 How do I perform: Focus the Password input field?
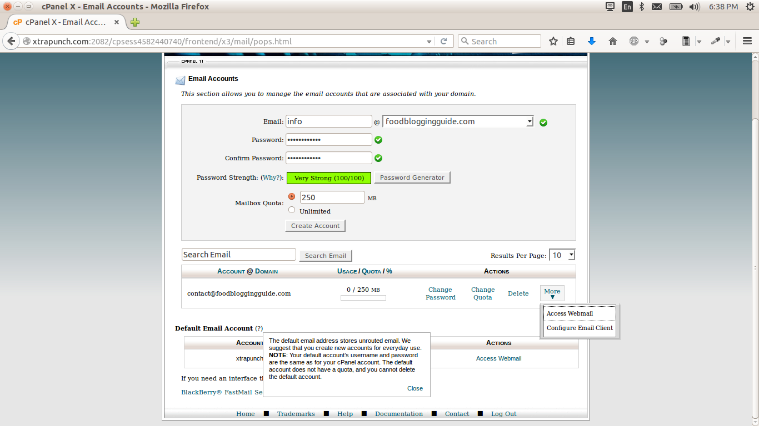[x=329, y=140]
